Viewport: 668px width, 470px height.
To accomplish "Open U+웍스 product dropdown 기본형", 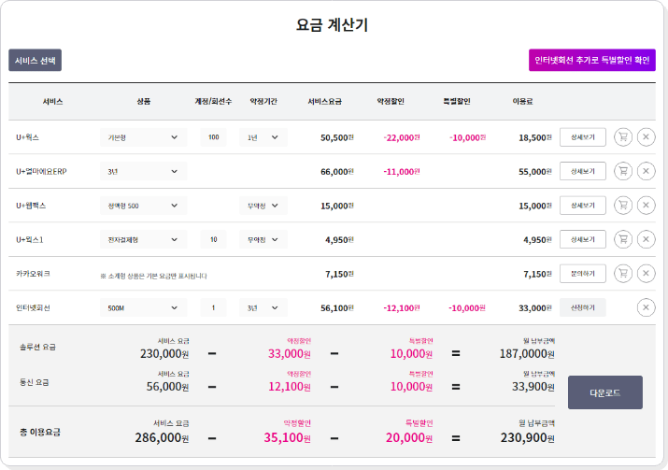I will (x=143, y=137).
